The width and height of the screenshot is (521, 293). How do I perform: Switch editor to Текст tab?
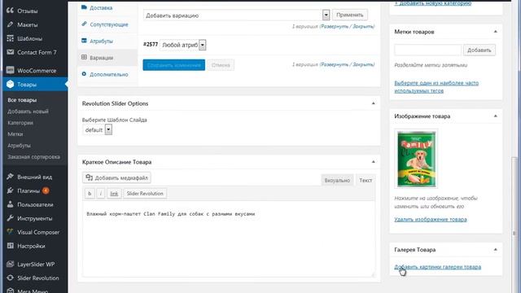click(x=366, y=180)
